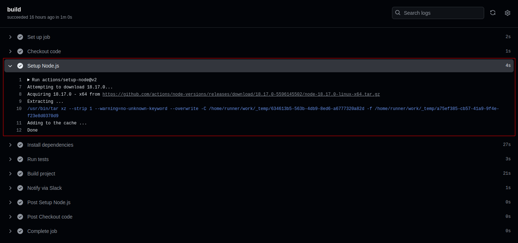Click the search magnifier icon
The width and height of the screenshot is (518, 243).
click(x=398, y=13)
